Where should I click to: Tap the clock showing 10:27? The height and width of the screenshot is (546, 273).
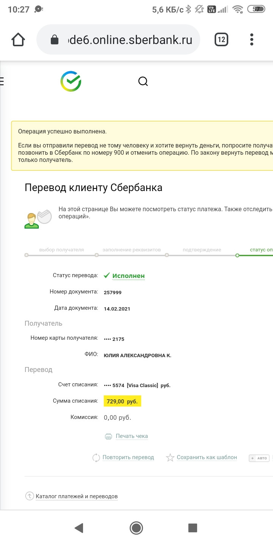click(19, 9)
